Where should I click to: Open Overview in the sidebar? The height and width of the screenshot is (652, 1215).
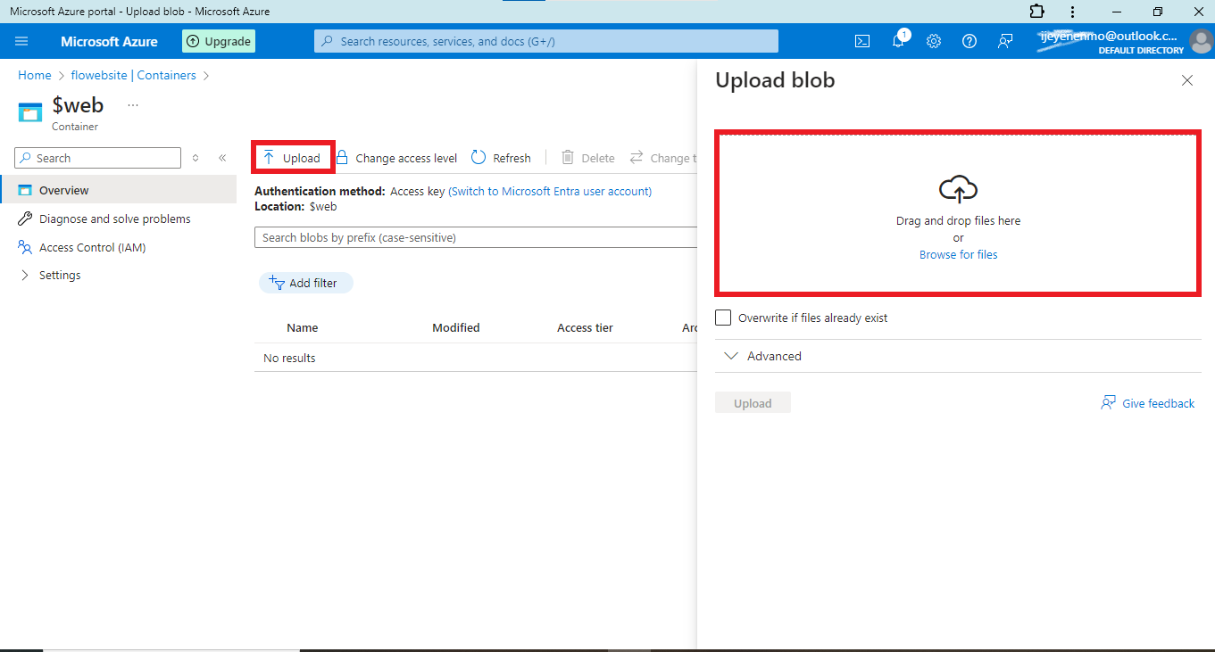coord(118,190)
